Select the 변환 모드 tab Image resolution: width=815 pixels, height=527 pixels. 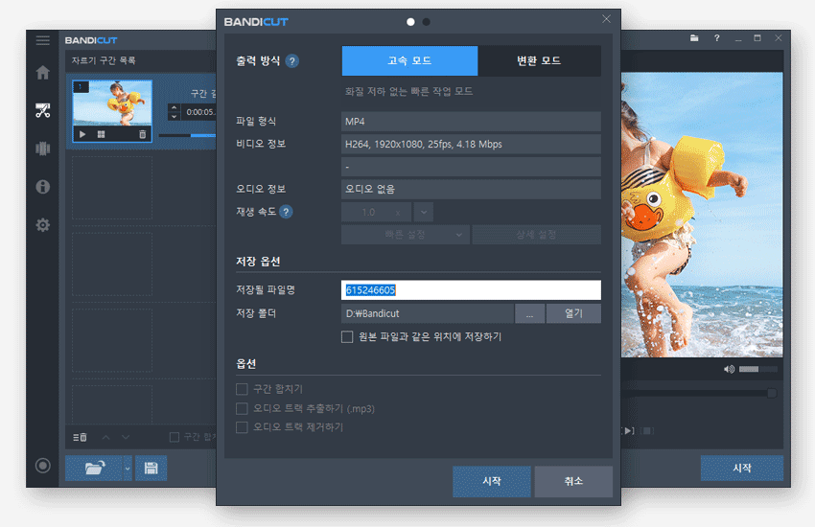point(539,60)
